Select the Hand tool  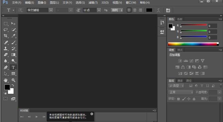point(6,80)
